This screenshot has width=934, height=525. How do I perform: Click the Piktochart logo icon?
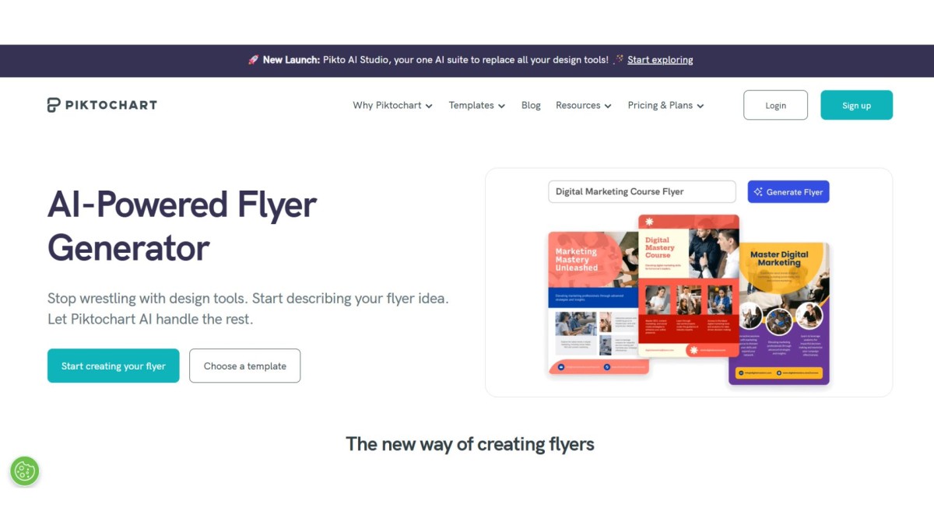pyautogui.click(x=53, y=105)
